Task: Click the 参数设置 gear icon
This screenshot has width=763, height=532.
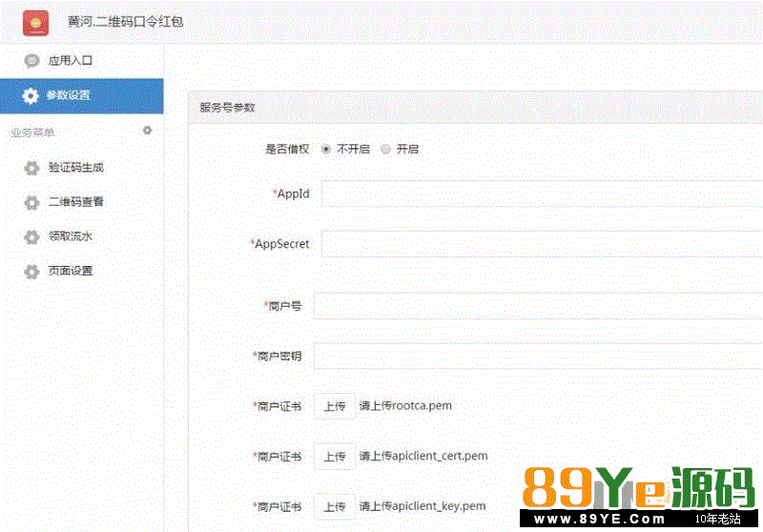Action: pyautogui.click(x=31, y=95)
